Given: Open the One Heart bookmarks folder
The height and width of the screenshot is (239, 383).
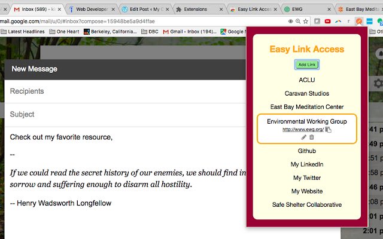Looking at the screenshot, I should [64, 32].
